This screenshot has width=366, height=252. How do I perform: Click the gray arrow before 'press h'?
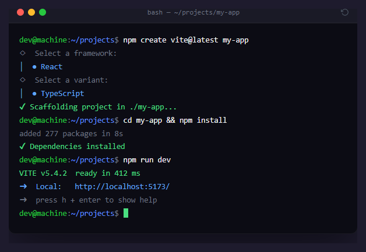pos(23,200)
